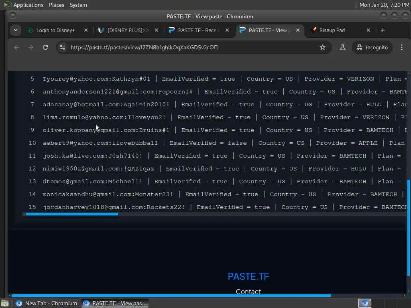411x308 pixels.
Task: Click the paste box horizontal scrollbar thumb
Action: click(72, 214)
